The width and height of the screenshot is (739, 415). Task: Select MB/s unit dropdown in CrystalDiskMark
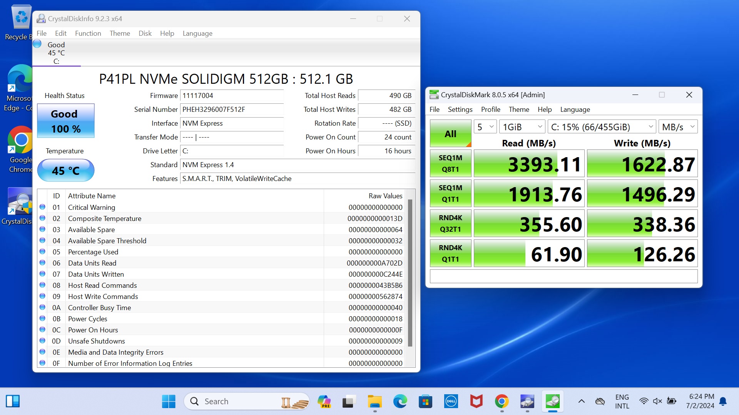pos(678,127)
